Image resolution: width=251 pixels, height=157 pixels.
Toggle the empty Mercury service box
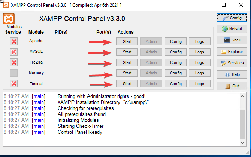pyautogui.click(x=14, y=73)
